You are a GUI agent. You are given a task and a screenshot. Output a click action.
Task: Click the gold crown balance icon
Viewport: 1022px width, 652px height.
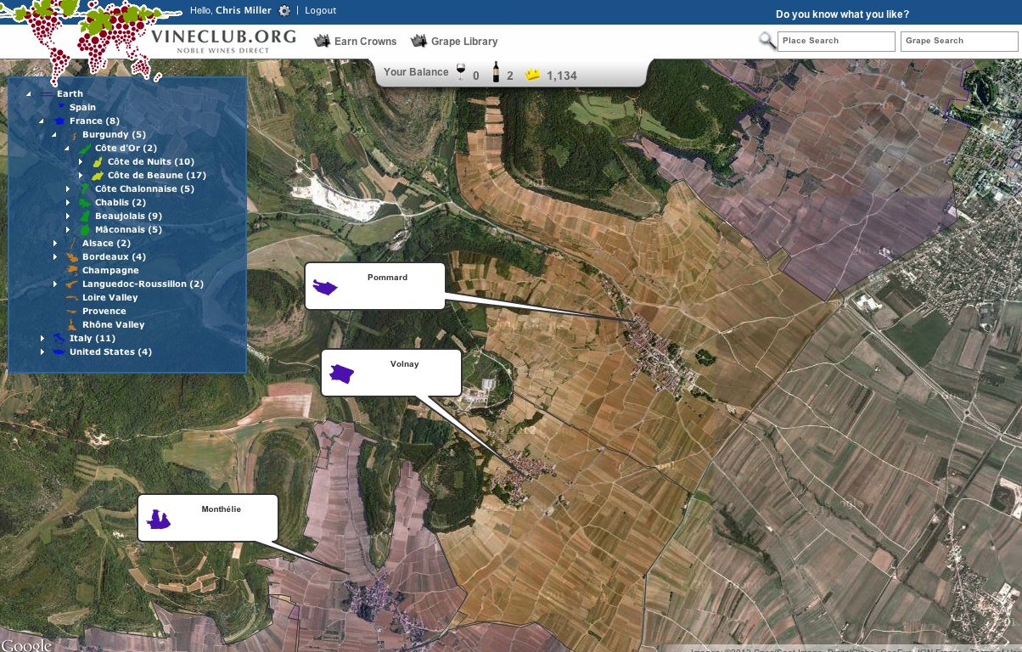tap(532, 75)
